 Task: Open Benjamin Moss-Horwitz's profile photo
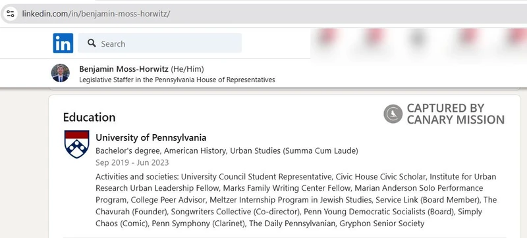[61, 73]
